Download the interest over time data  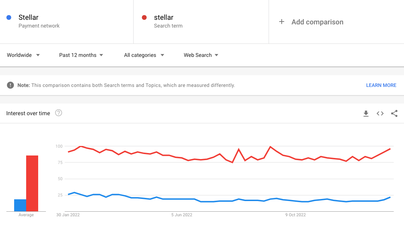pos(366,113)
